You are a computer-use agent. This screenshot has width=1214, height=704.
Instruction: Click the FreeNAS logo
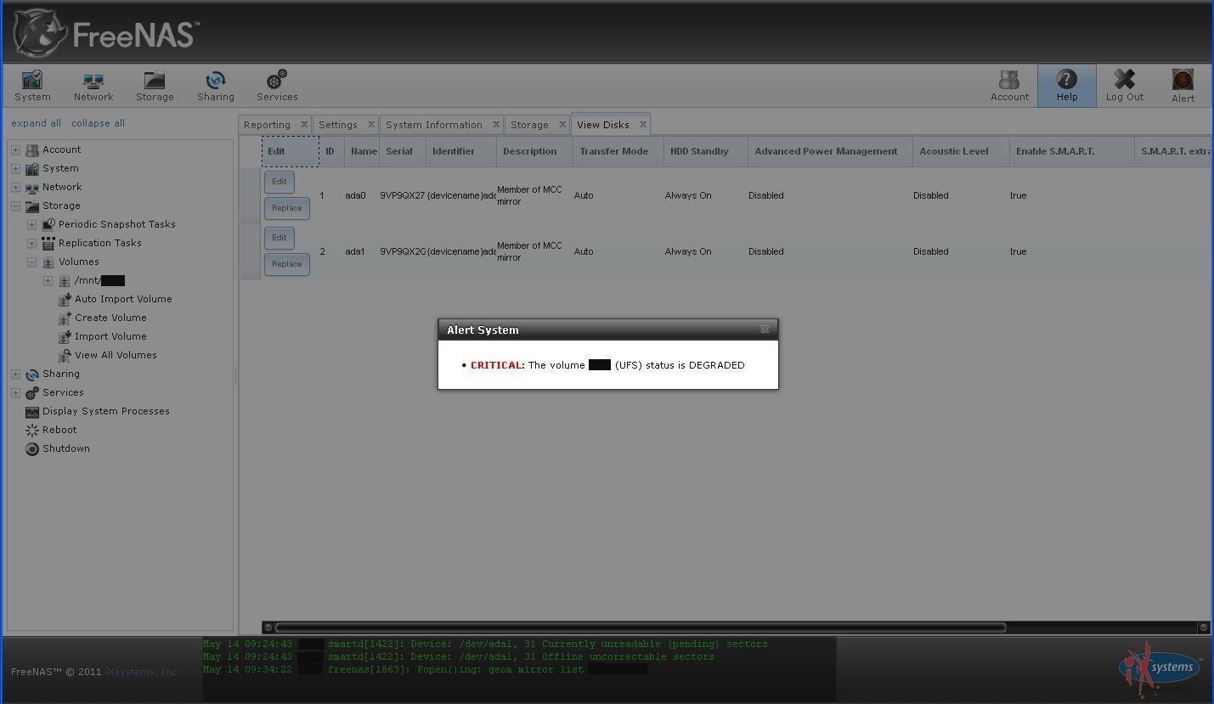coord(106,32)
